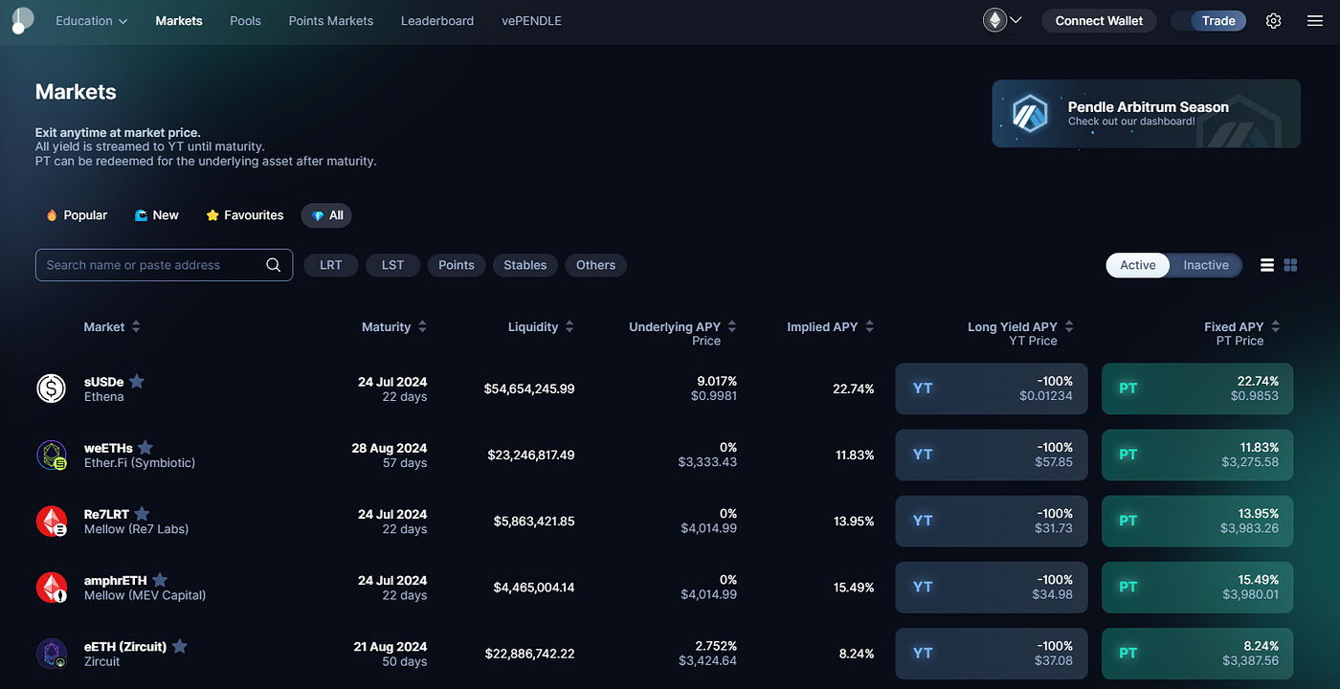This screenshot has height=689, width=1340.
Task: Click the Connect Wallet button
Action: [x=1099, y=21]
